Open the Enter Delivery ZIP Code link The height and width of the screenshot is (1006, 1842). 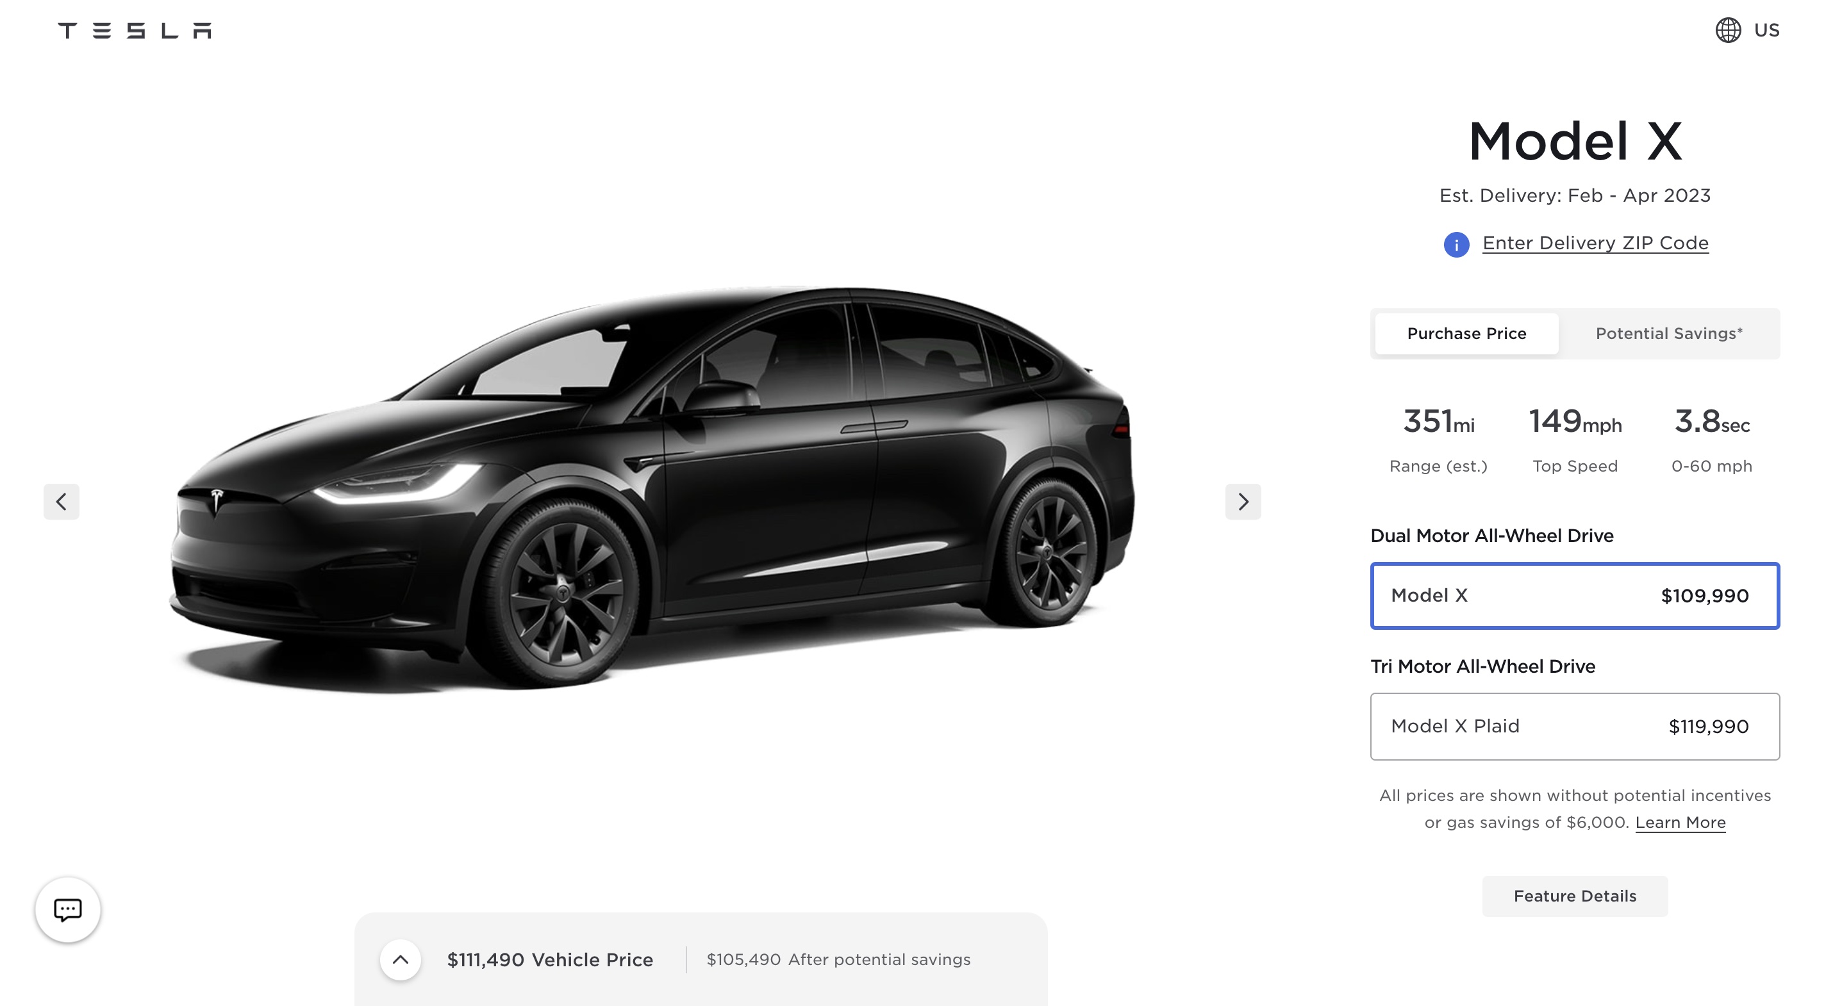[1595, 243]
